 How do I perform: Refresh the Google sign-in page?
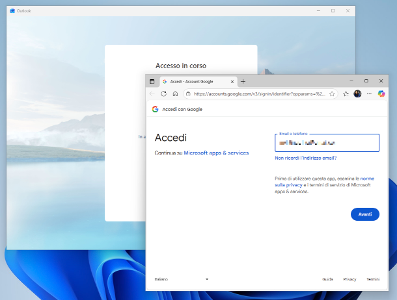click(x=163, y=94)
